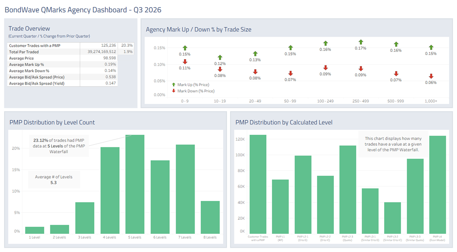This screenshot has height=252, width=457.
Task: Select the 1 Level bar in Level Count chart
Action: point(35,230)
